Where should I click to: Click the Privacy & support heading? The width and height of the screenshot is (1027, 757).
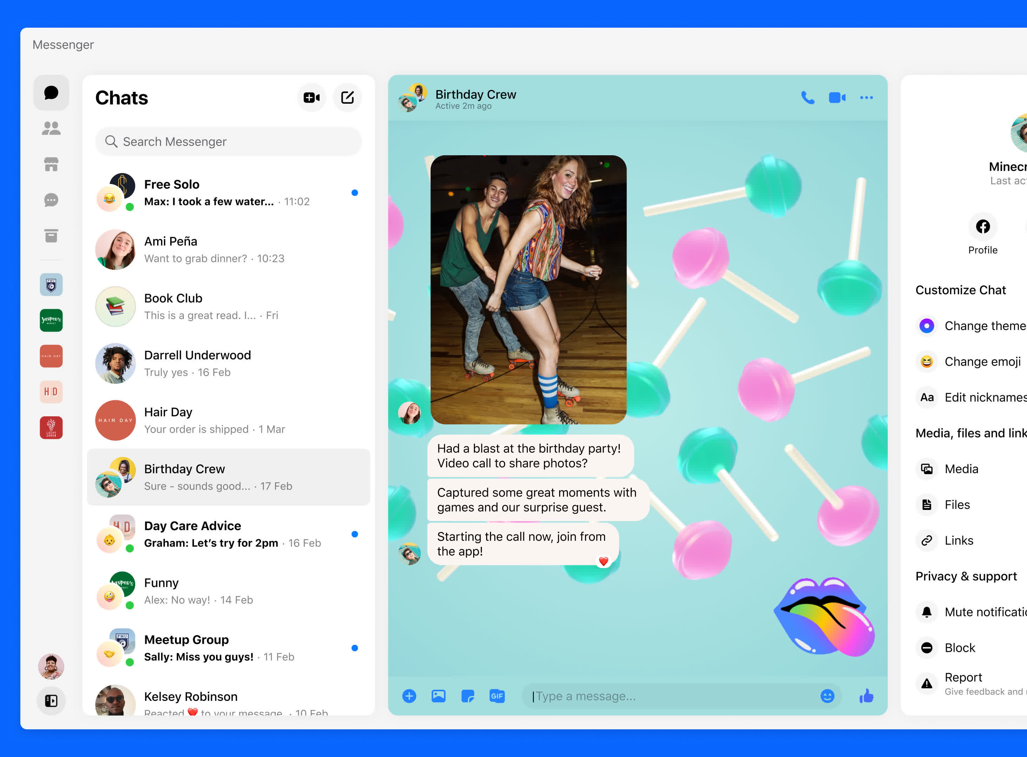click(x=966, y=576)
